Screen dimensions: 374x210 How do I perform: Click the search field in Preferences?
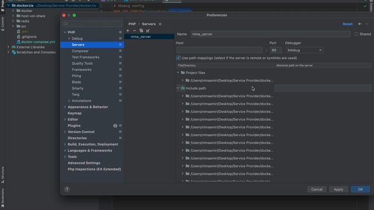tap(92, 24)
